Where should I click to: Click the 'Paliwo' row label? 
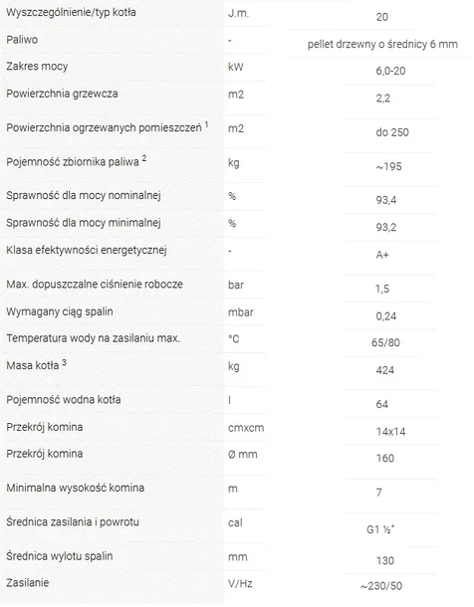tap(22, 40)
